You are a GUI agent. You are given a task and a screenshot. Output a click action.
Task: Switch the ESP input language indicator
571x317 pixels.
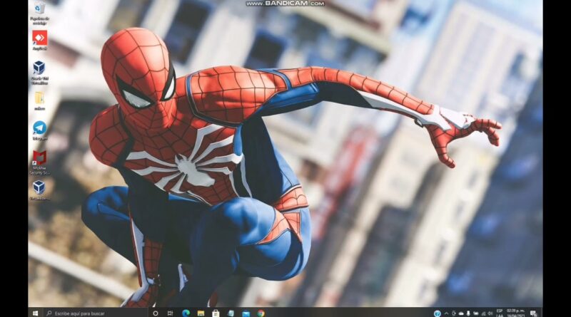click(500, 313)
